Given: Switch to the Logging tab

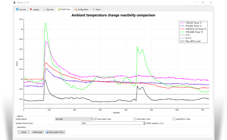Looking at the screenshot, I should point(35,9).
